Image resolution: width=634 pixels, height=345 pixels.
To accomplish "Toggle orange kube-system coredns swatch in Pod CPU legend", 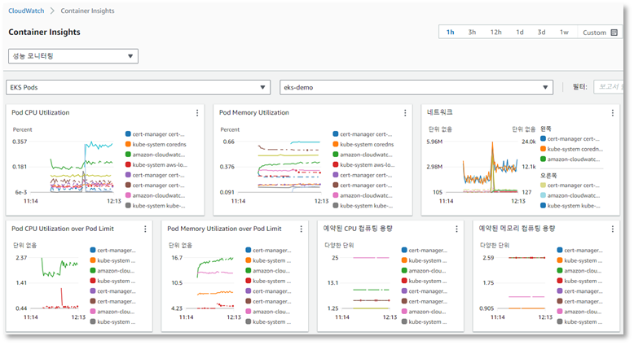I will 128,144.
